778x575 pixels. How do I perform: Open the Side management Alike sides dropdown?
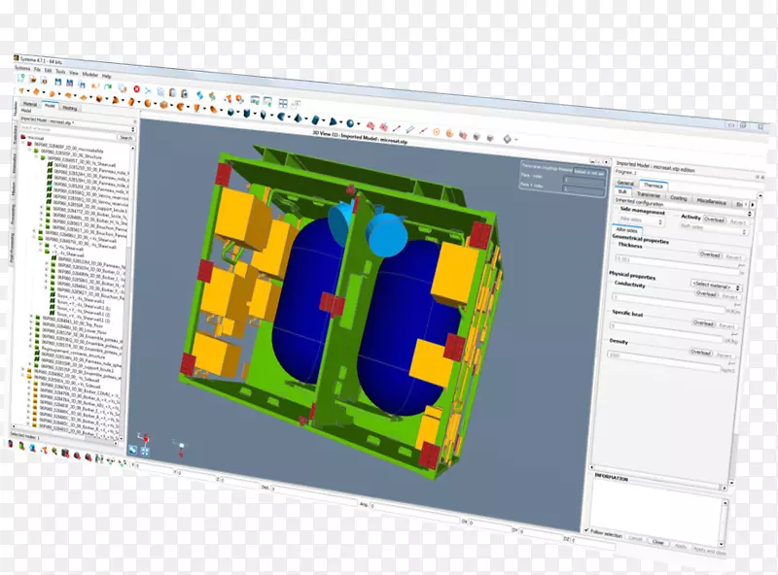643,221
